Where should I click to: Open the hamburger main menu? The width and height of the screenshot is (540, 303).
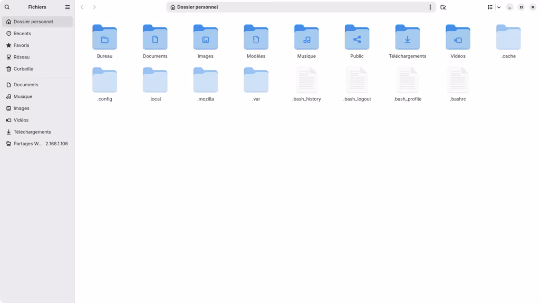coord(67,7)
